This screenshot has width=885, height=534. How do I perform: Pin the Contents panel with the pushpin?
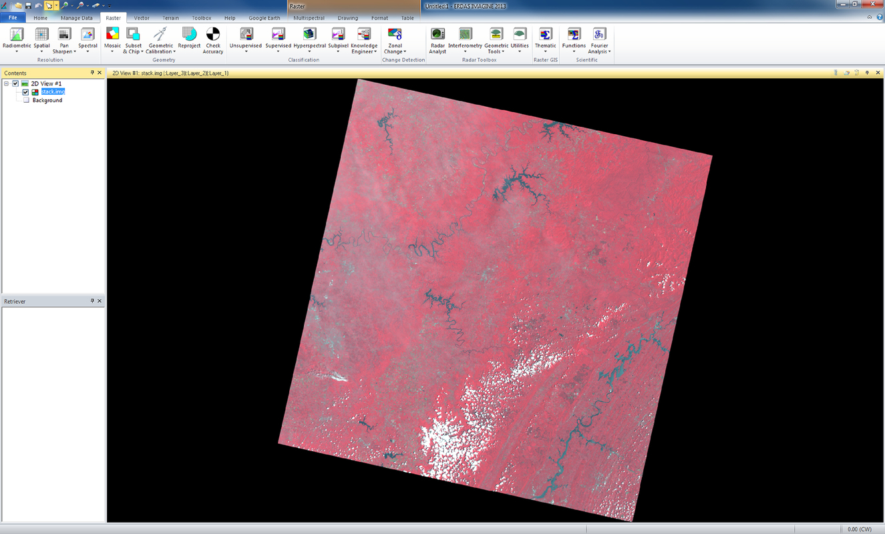pyautogui.click(x=92, y=73)
